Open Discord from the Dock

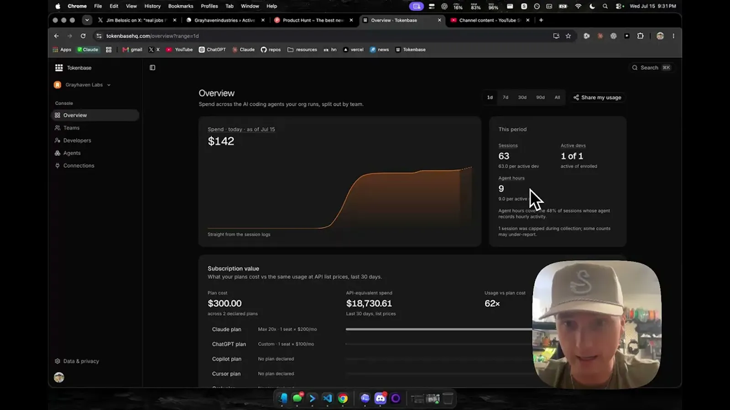(380, 399)
